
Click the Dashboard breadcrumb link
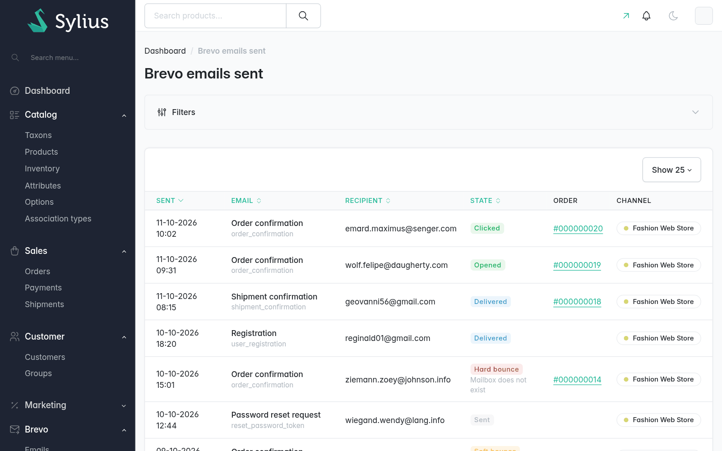[x=165, y=51]
